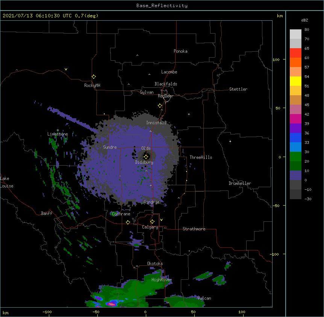The width and height of the screenshot is (324, 317).
Task: Click the Vulcan label
Action: 204,298
